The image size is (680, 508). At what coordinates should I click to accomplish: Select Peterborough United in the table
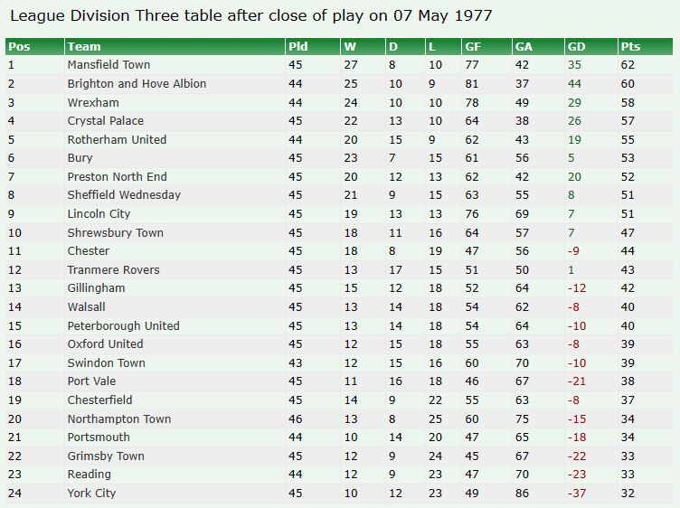click(x=123, y=326)
